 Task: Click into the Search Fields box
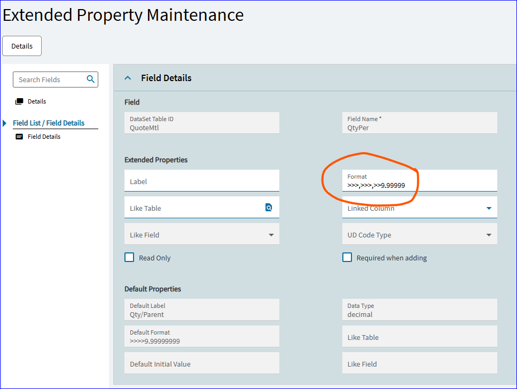[56, 80]
